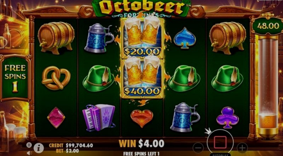The width and height of the screenshot is (283, 156).
Task: Click the Free Spins counter panel
Action: pos(15,78)
